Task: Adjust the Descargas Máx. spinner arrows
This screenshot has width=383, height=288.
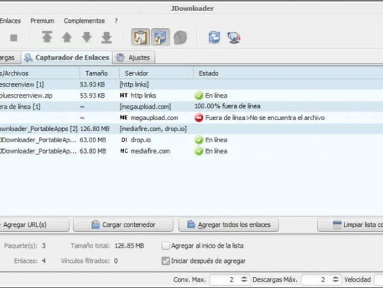Action: (336, 279)
